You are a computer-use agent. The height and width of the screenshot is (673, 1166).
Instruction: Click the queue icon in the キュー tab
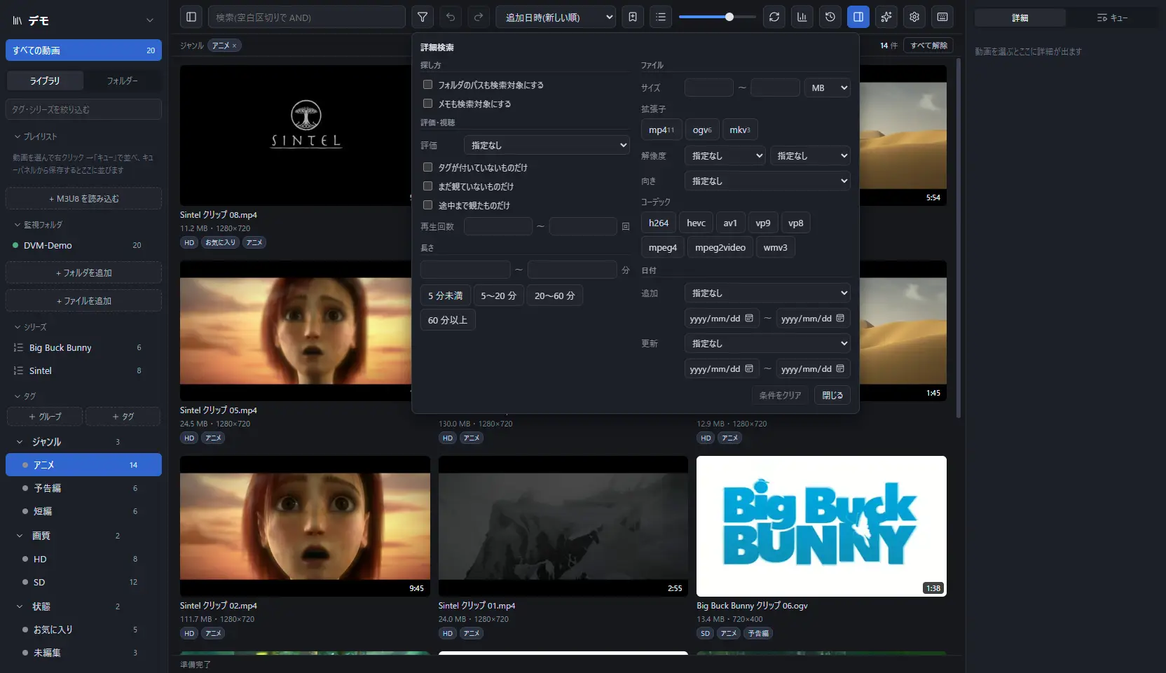pos(1102,18)
